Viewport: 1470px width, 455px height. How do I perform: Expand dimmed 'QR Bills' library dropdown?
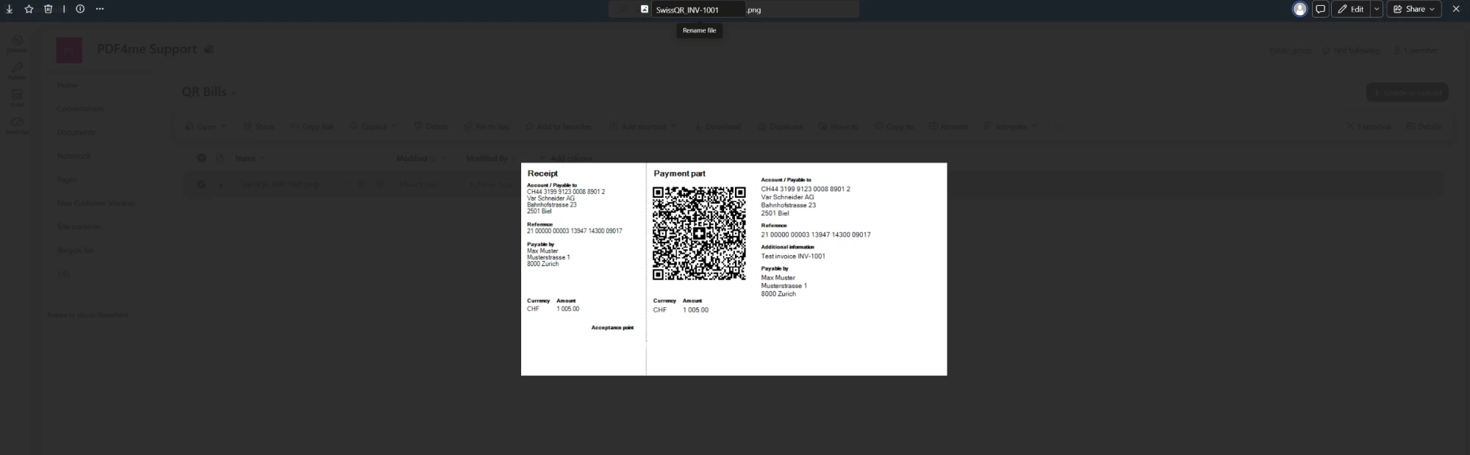234,93
